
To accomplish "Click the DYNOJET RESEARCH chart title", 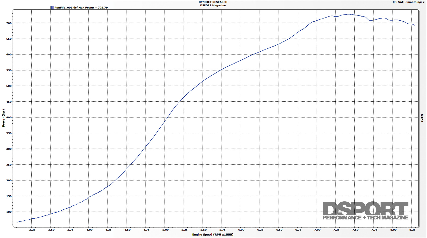I will [x=213, y=2].
